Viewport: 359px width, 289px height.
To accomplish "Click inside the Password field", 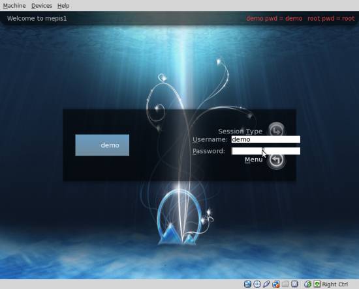I will click(x=266, y=151).
